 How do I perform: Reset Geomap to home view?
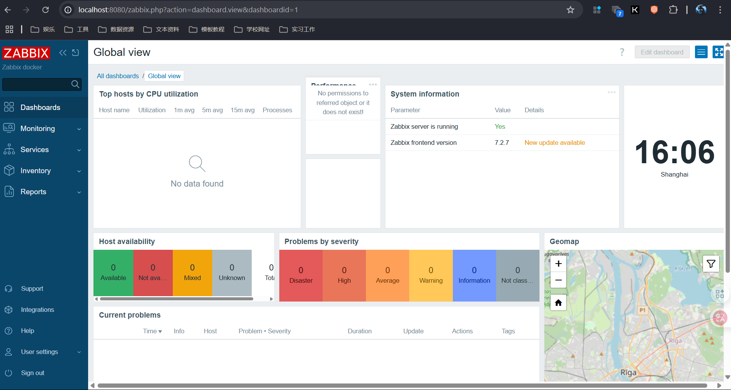(x=558, y=303)
